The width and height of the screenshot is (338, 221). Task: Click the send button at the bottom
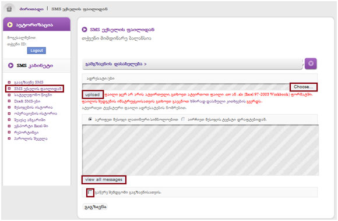pos(95,207)
